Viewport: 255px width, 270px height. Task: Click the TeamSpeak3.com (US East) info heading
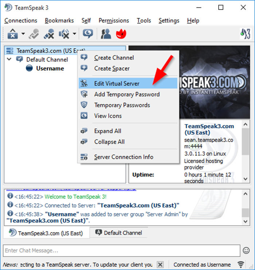(x=209, y=129)
